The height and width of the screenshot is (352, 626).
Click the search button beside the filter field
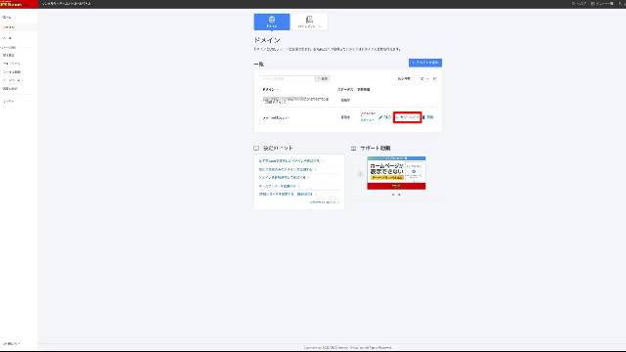click(323, 78)
